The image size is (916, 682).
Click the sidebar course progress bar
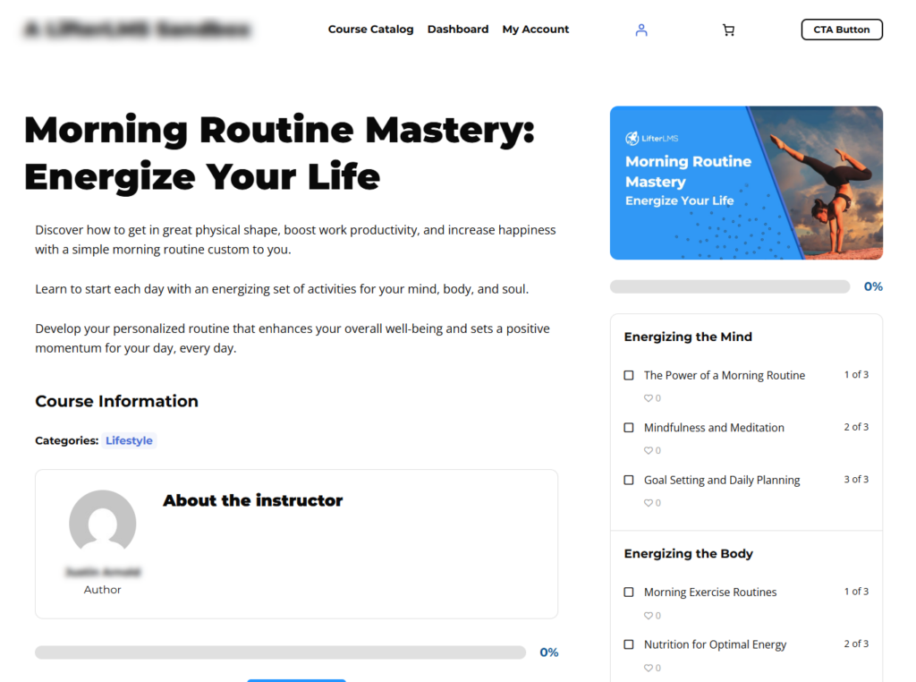[730, 286]
